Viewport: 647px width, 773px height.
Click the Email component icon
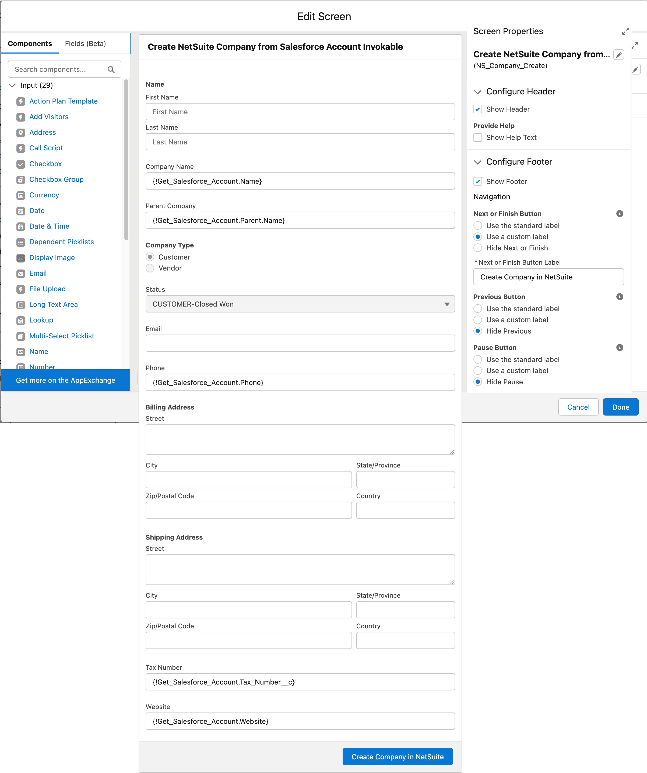(x=21, y=274)
